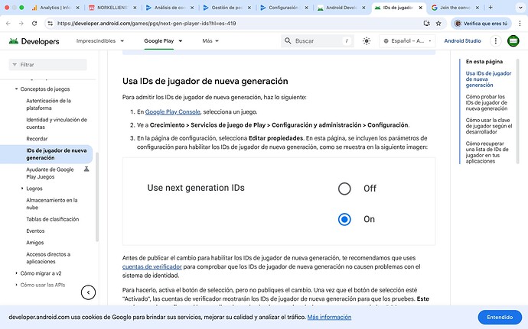Toggle the site theme brightness icon
The height and width of the screenshot is (329, 528).
tap(367, 40)
